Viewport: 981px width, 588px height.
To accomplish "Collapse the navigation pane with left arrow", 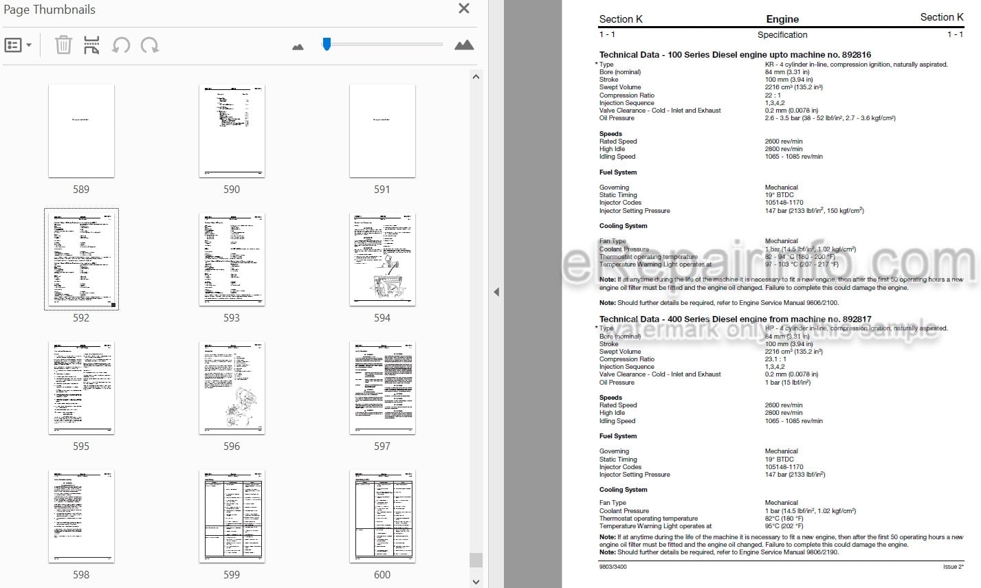I will coord(496,292).
